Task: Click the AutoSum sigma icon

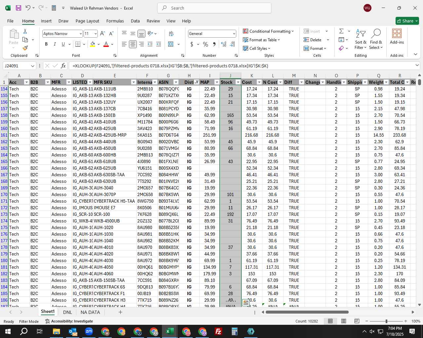Action: click(341, 31)
